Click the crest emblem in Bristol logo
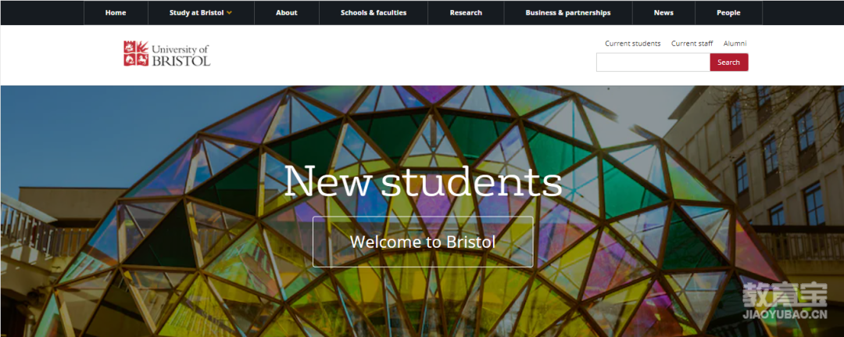The height and width of the screenshot is (337, 844). pyautogui.click(x=136, y=53)
